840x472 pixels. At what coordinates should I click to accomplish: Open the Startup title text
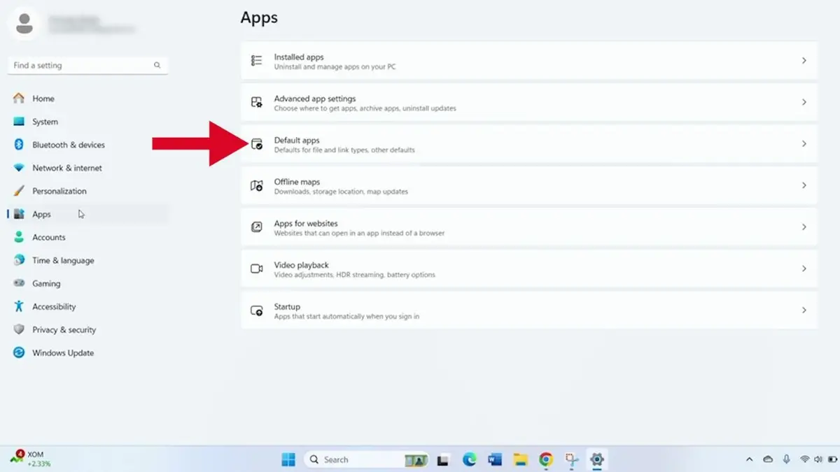tap(287, 307)
